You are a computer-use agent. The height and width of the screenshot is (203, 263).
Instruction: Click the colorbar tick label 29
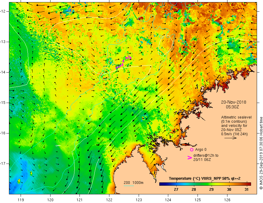[211, 190]
